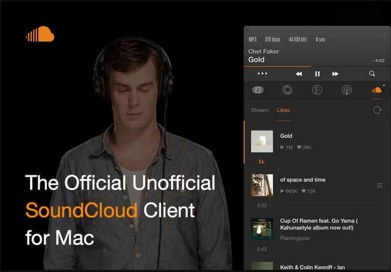Switch to the Stream tab
Viewport: 391px width, 272px height.
click(260, 110)
